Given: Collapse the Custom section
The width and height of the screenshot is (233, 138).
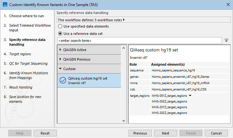Looking at the screenshot, I should click(x=61, y=69).
